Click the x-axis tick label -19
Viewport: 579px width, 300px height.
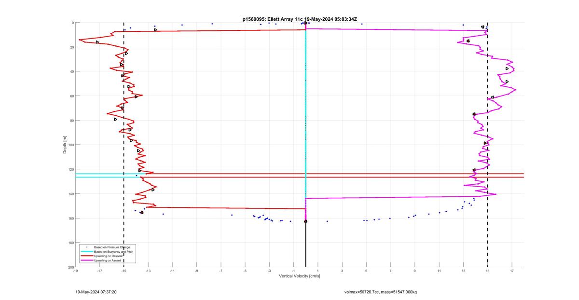click(75, 271)
